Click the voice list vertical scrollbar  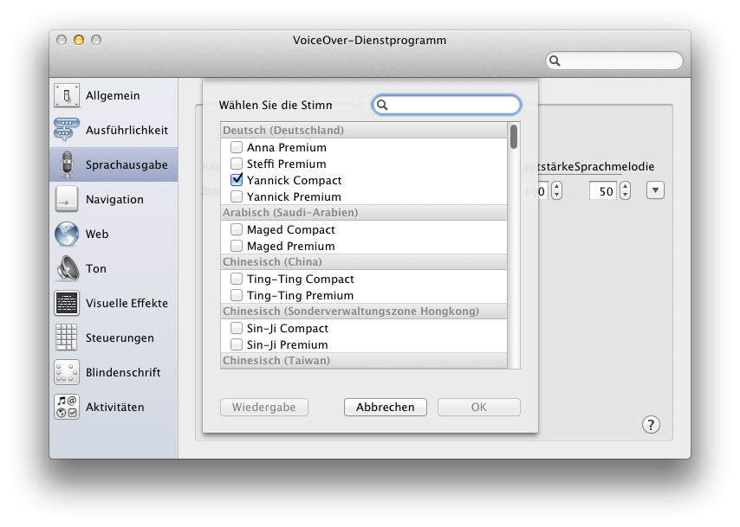514,246
